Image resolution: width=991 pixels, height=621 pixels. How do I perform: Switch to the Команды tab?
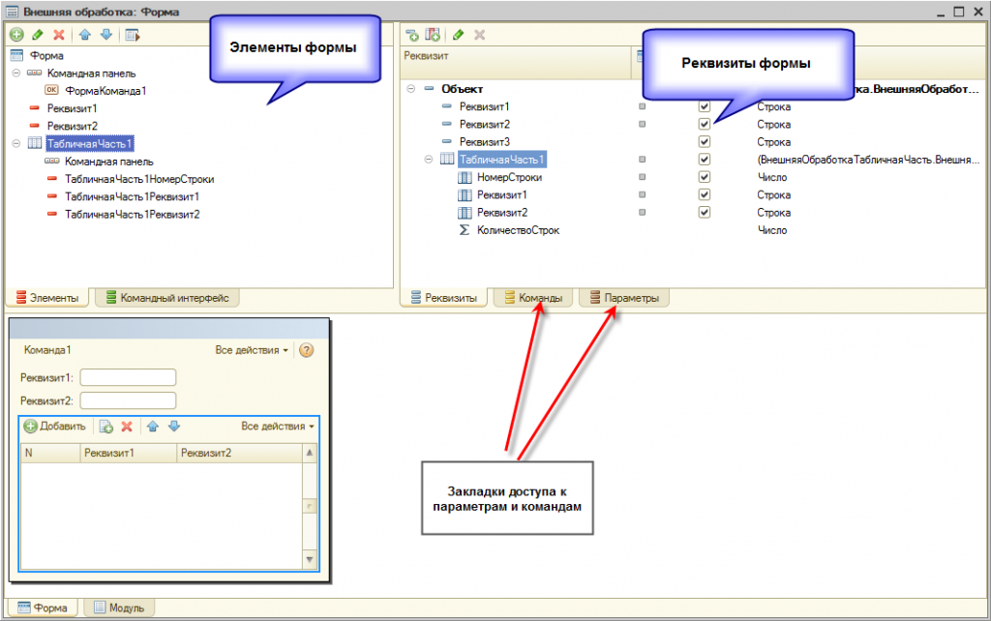click(x=534, y=298)
